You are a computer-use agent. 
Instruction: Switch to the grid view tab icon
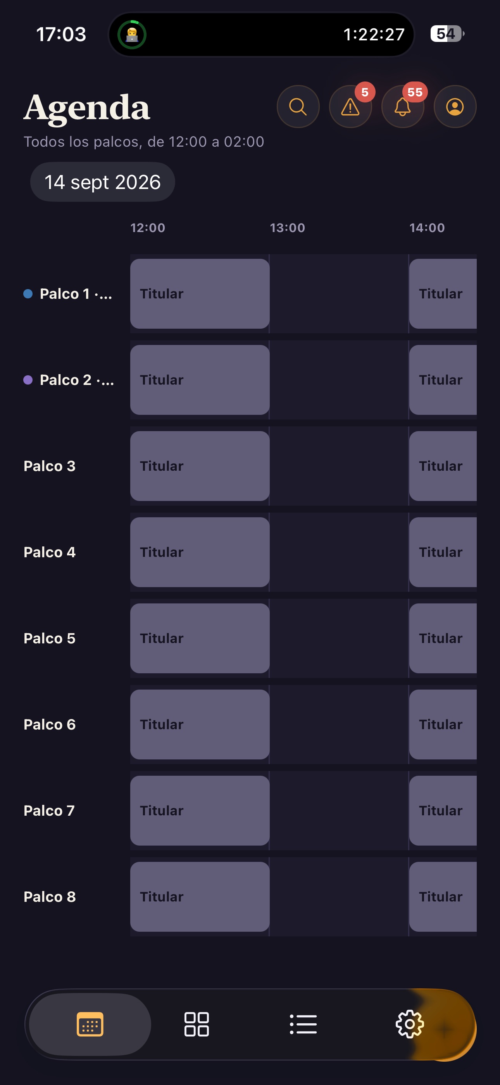[x=197, y=1024]
